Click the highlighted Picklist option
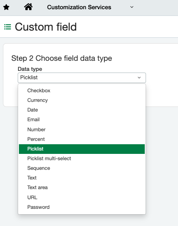Screen dimensions: 178x226 82,149
